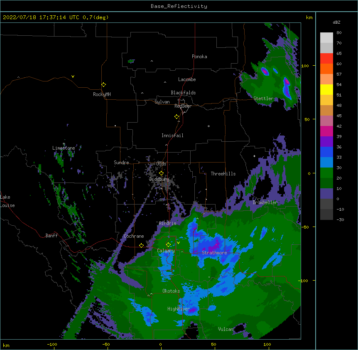Click the Cochrane town label

tap(134, 236)
